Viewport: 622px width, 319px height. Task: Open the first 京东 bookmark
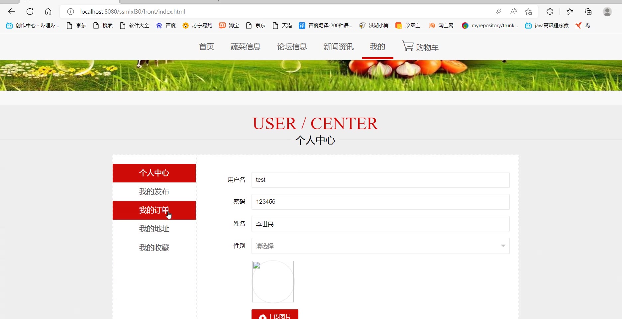(x=76, y=26)
